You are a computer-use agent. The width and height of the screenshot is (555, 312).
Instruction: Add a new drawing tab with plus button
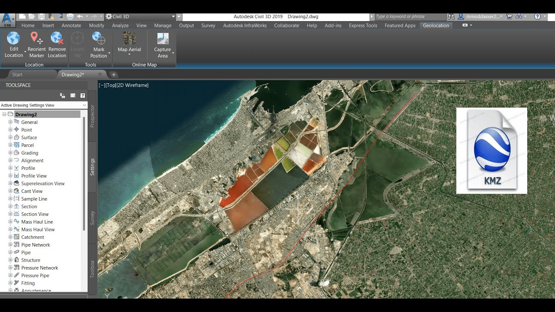(x=114, y=75)
